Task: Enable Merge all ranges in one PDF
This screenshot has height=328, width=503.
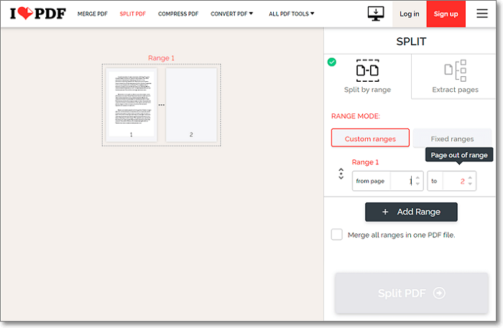Action: (x=336, y=235)
